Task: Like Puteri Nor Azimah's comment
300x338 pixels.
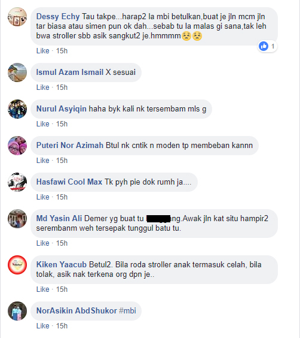Action: click(43, 161)
